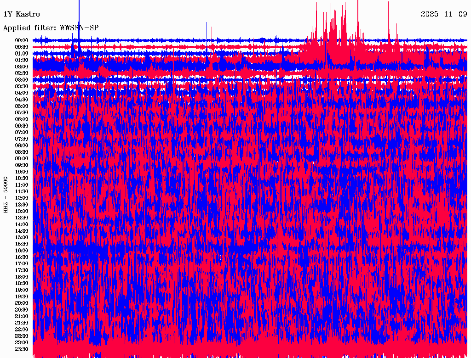This screenshot has width=471, height=358.
Task: Select the 12:00 time row label
Action: point(22,198)
